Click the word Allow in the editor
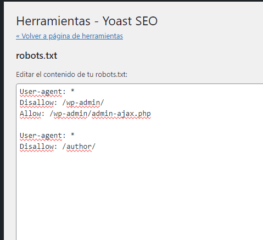The image size is (263, 240). 30,114
